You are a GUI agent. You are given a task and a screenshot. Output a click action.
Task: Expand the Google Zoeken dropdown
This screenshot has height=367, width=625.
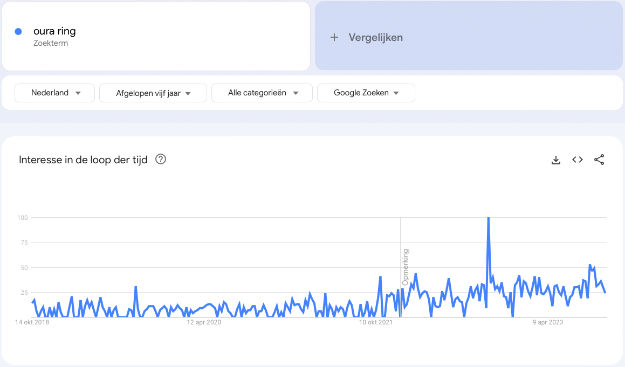tap(366, 93)
